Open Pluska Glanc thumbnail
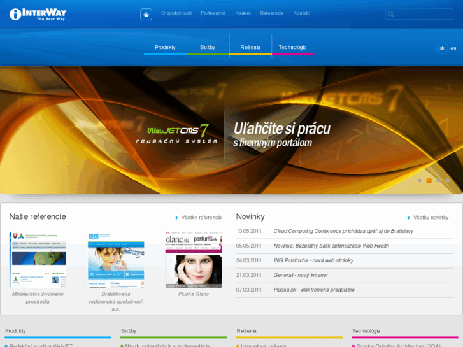 (194, 260)
